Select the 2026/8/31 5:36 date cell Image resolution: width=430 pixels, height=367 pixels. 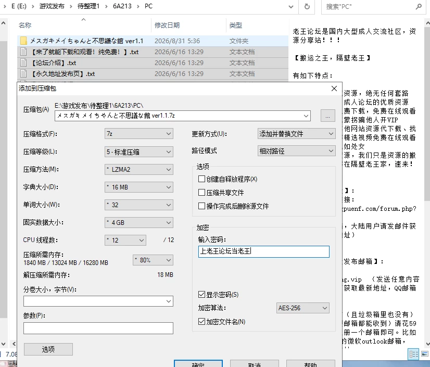(177, 41)
